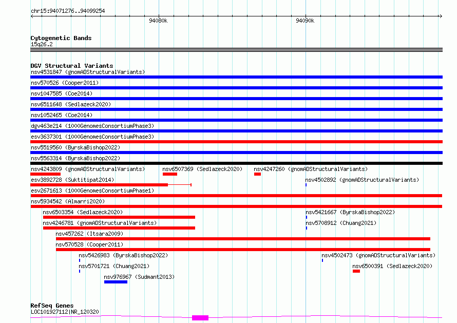The width and height of the screenshot is (457, 323).
Task: Click esv3637301 1000GenomesConsortiumPhase3 label
Action: (x=92, y=137)
